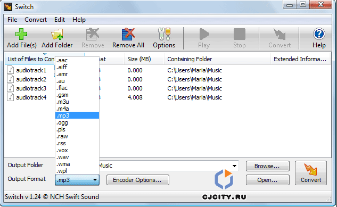Click audiotrack2's containing folder path
Image resolution: width=337 pixels, height=207 pixels.
pyautogui.click(x=194, y=79)
